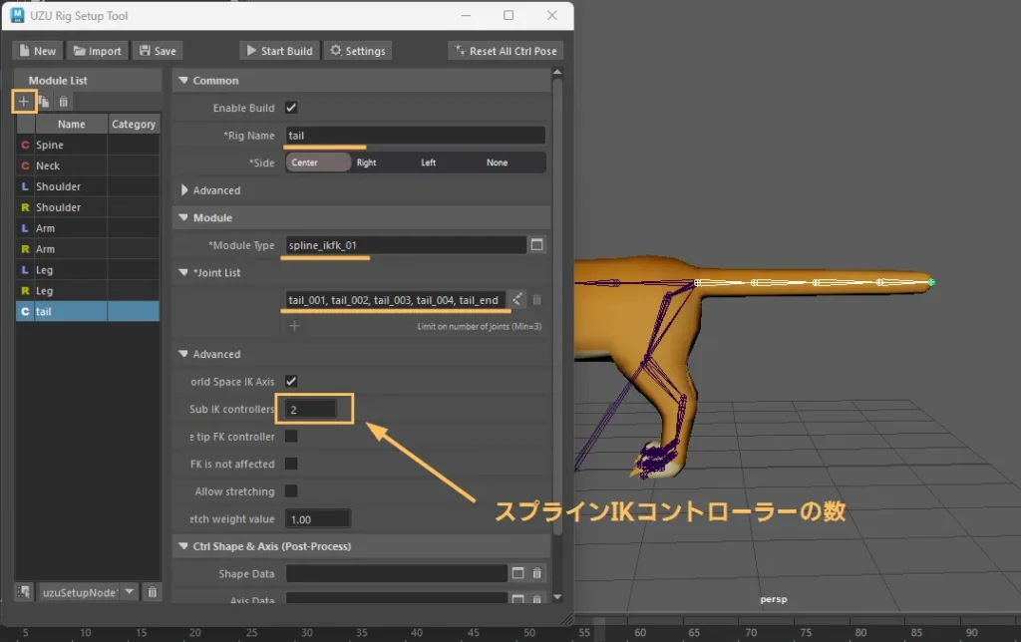The width and height of the screenshot is (1021, 642).
Task: Duplicate module icon in Module List
Action: (x=44, y=102)
